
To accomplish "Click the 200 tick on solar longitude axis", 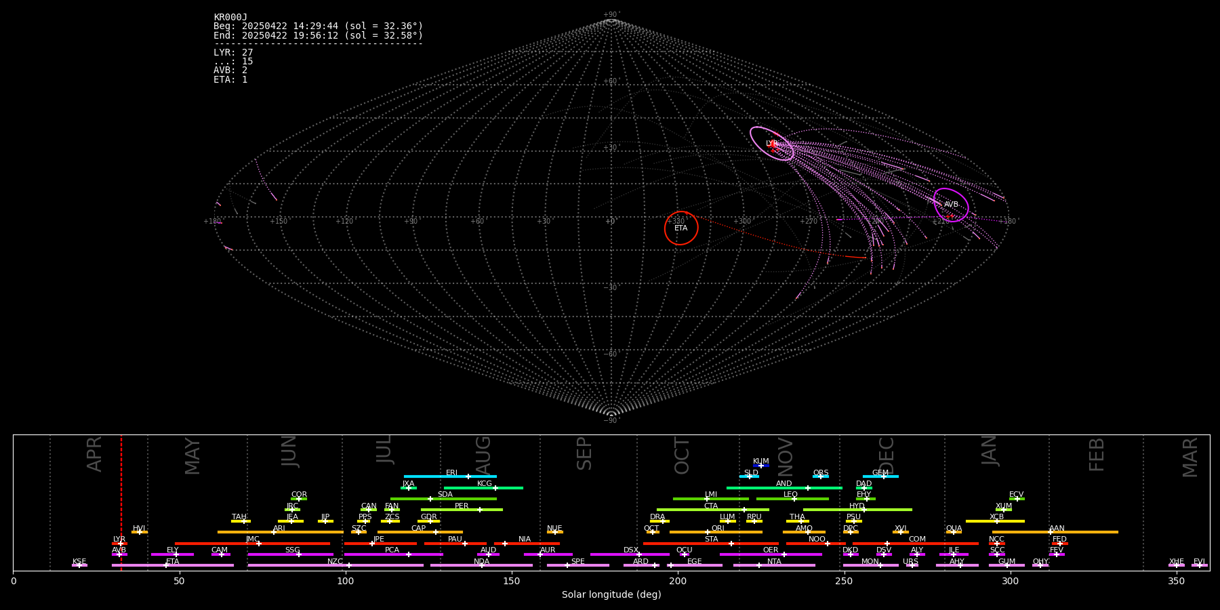I will pyautogui.click(x=678, y=582).
